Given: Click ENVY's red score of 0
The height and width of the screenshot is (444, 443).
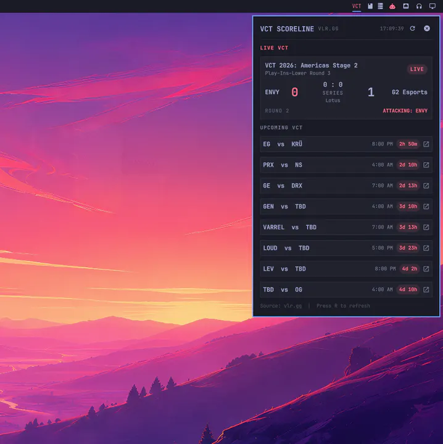Looking at the screenshot, I should 294,92.
